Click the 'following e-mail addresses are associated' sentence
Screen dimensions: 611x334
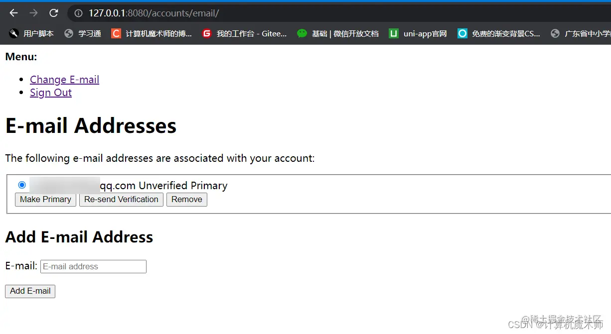coord(160,158)
